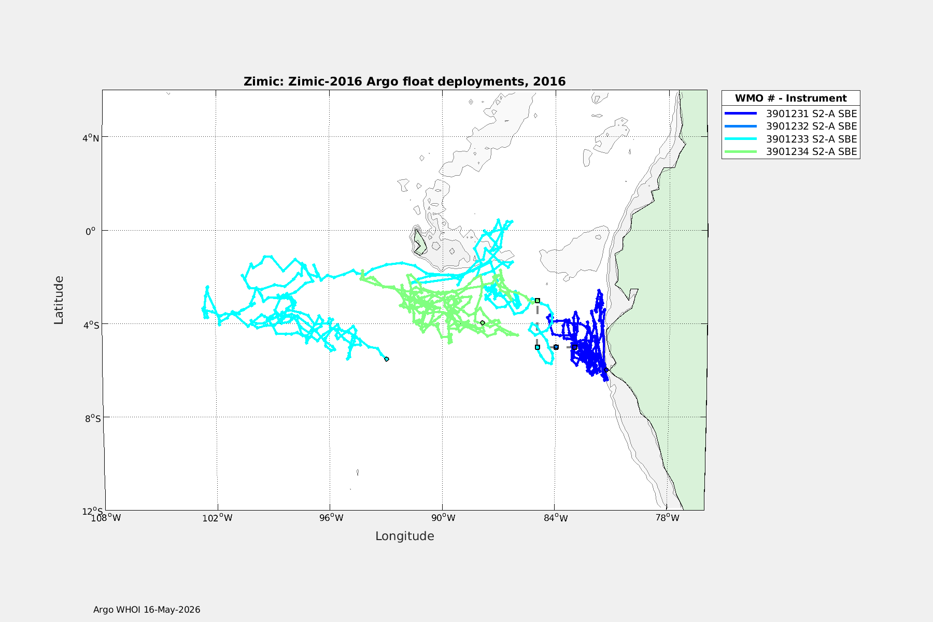Click the WMO # - Instrument legend header
The width and height of the screenshot is (933, 622).
coord(791,98)
